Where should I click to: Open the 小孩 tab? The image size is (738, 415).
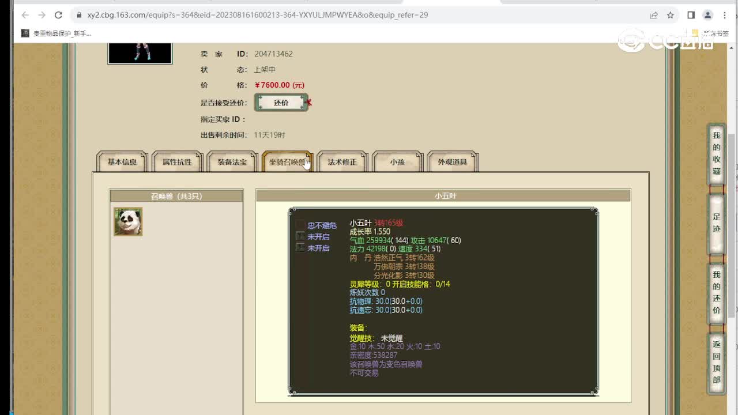click(397, 162)
